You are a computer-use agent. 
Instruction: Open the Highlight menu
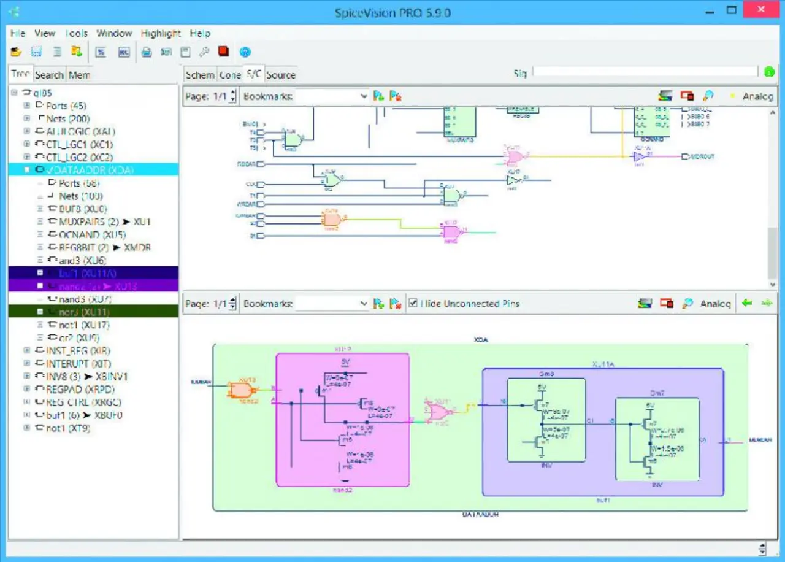click(161, 33)
